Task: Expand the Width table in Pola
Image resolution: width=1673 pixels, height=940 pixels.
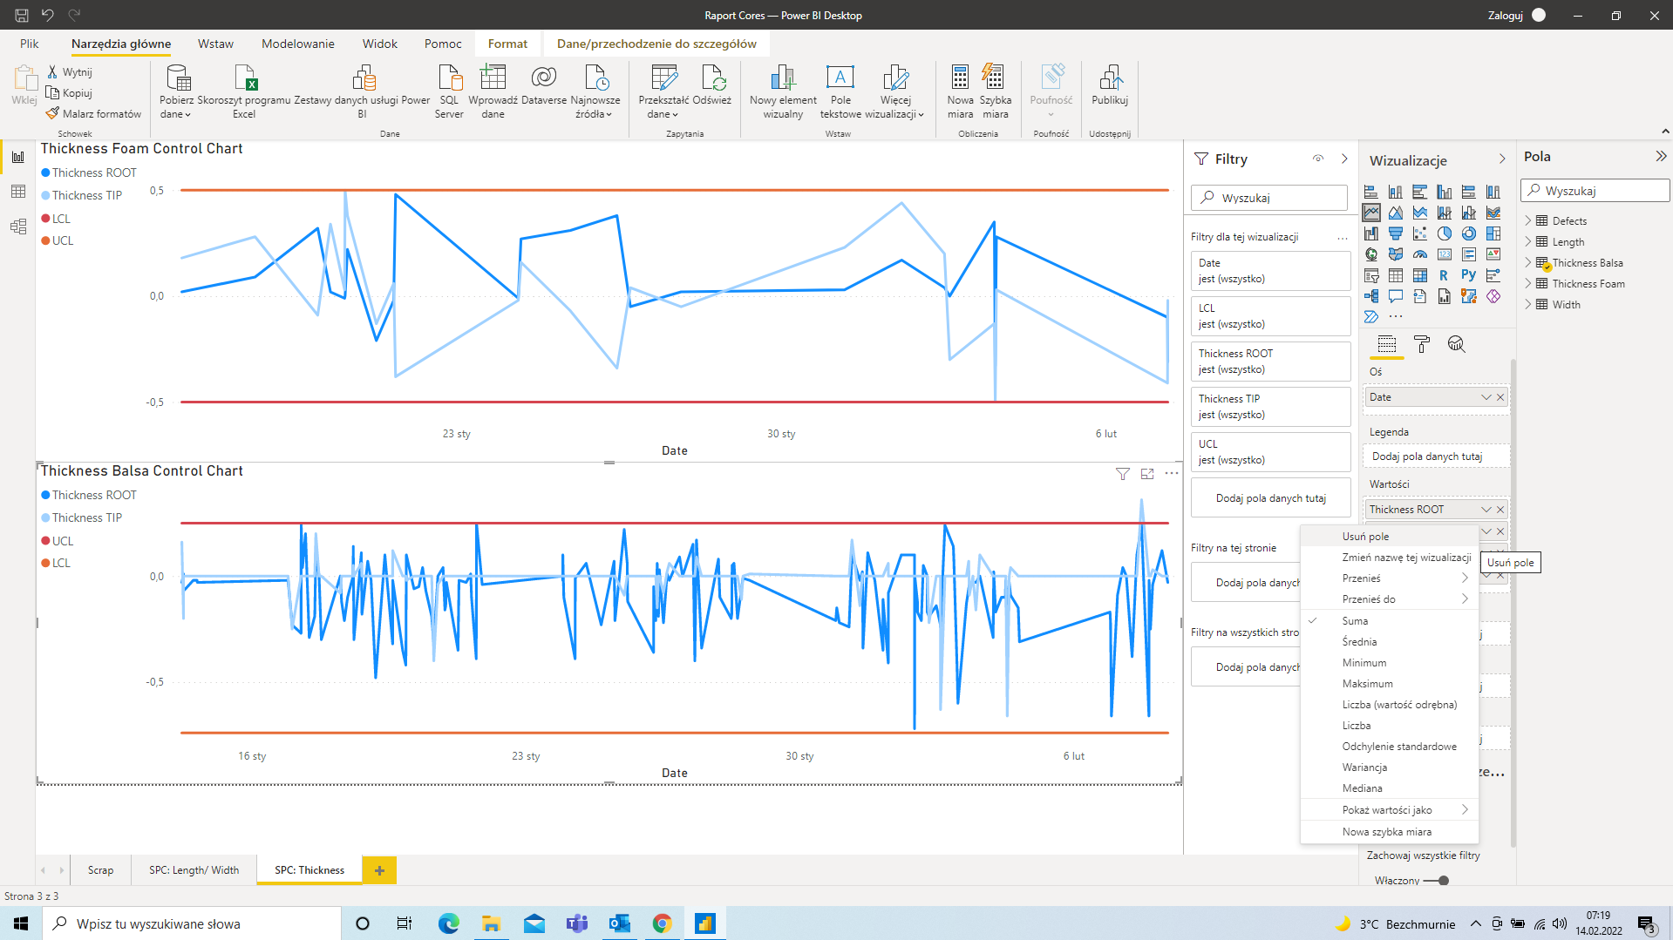Action: (x=1528, y=305)
